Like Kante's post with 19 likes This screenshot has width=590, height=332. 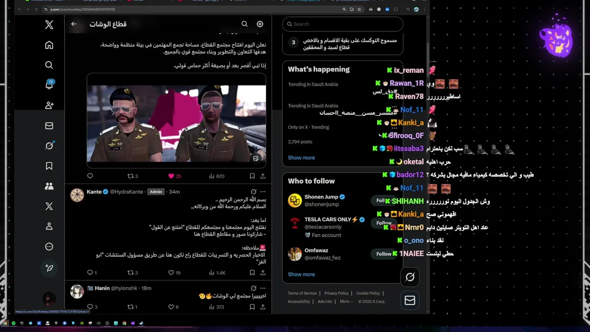tap(175, 273)
